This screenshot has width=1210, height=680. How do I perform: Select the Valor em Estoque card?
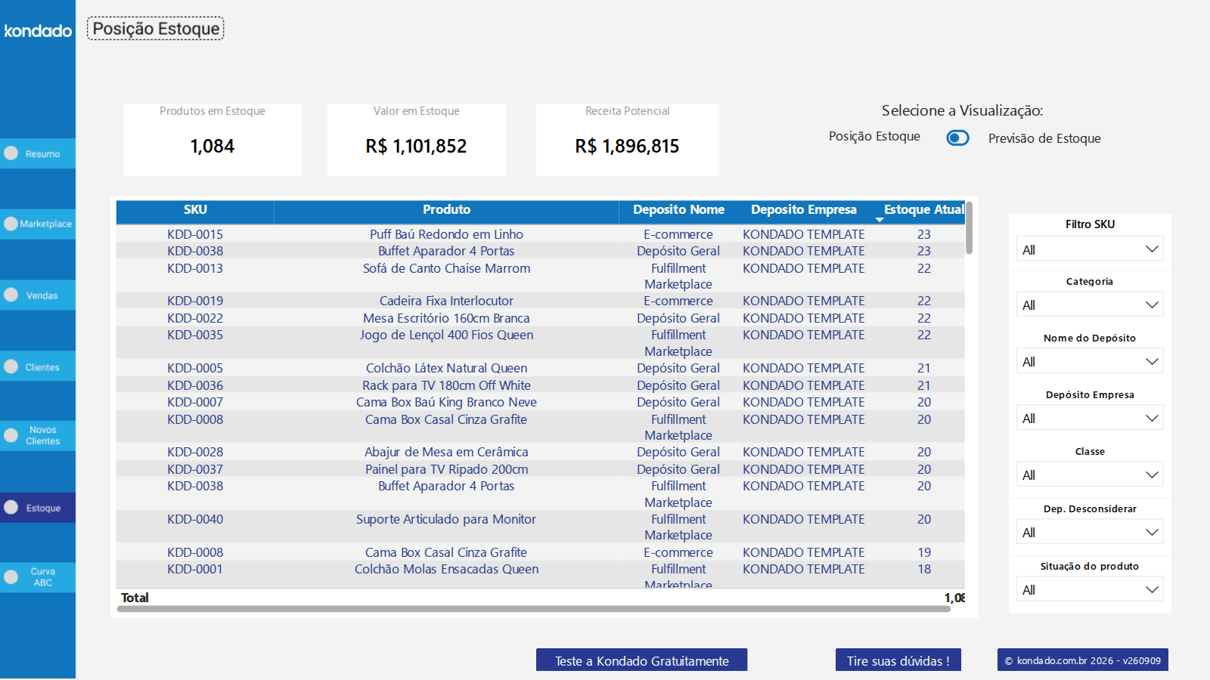click(x=417, y=140)
